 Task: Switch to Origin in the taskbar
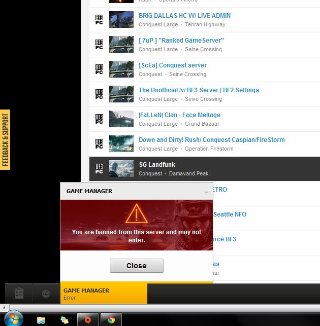point(88,320)
